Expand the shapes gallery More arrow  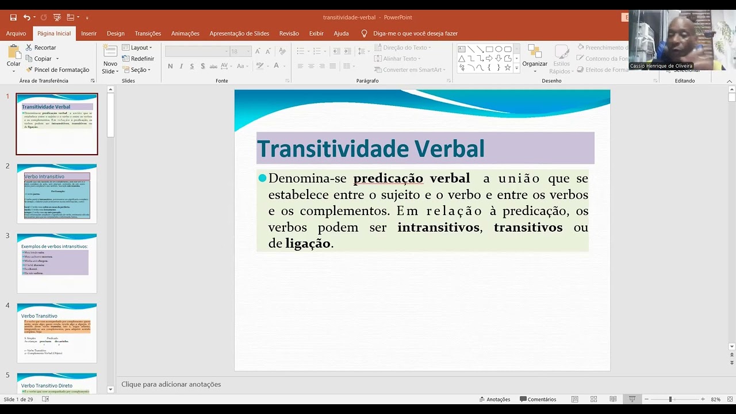[x=516, y=68]
